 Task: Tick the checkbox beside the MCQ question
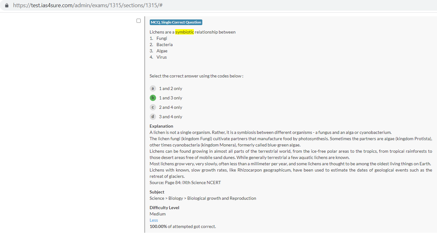pyautogui.click(x=138, y=21)
